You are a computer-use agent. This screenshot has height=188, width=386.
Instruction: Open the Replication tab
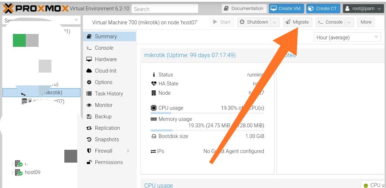(x=110, y=128)
